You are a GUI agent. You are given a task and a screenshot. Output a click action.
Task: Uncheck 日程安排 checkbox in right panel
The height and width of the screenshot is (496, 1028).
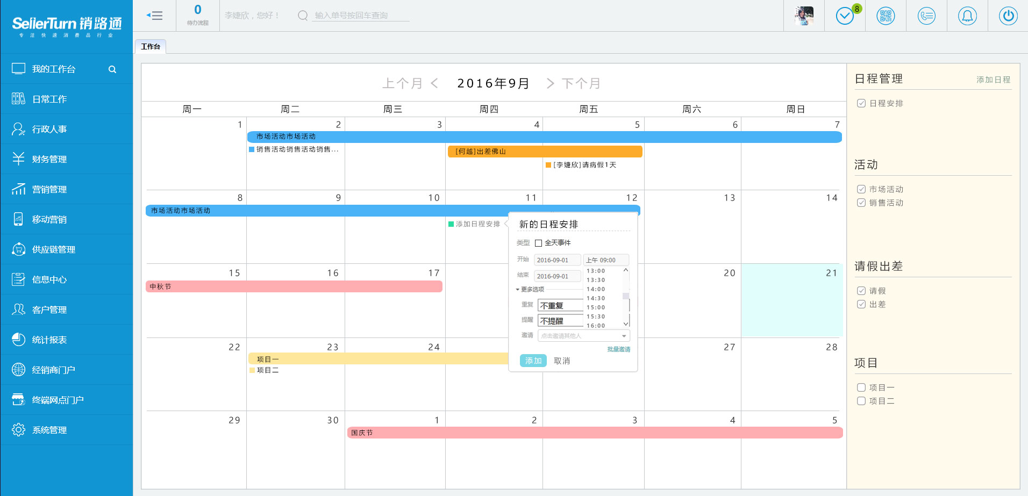tap(861, 103)
